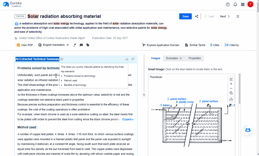Click the fullscreen icon on the image viewer

point(231,79)
